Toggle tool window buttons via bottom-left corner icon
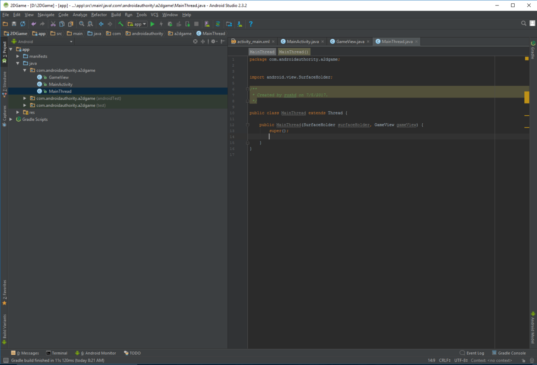Screen dimensions: 537x365 5,360
